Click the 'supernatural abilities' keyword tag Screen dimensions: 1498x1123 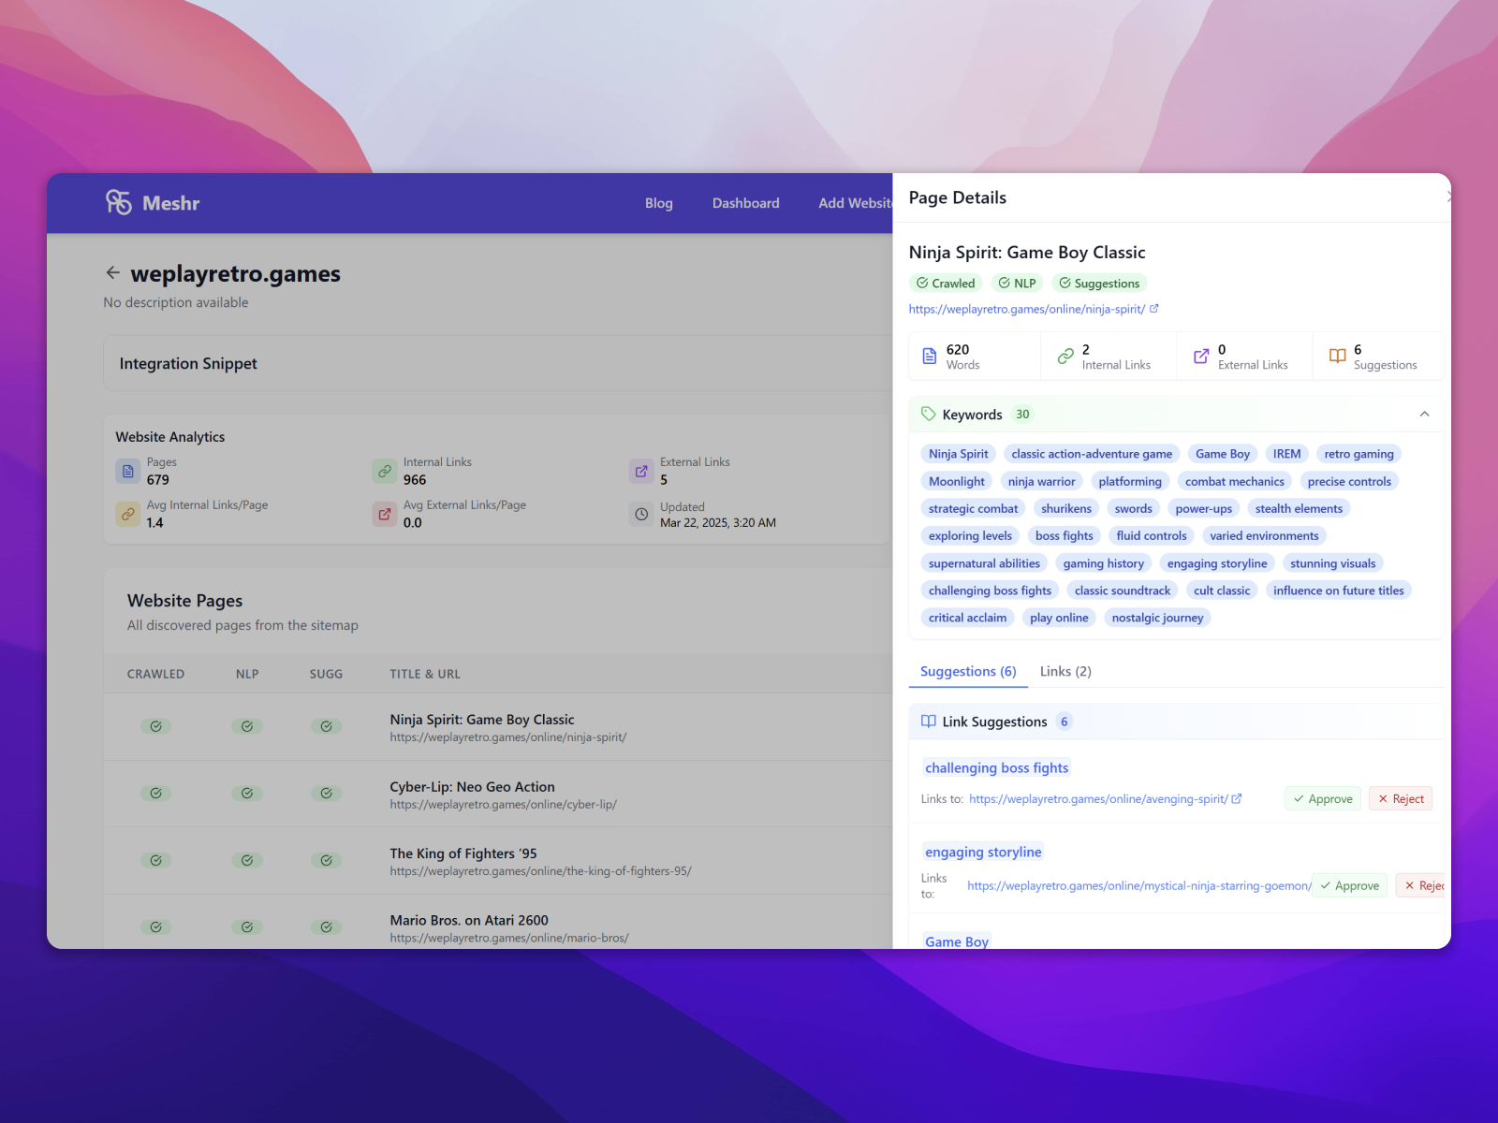click(x=984, y=563)
